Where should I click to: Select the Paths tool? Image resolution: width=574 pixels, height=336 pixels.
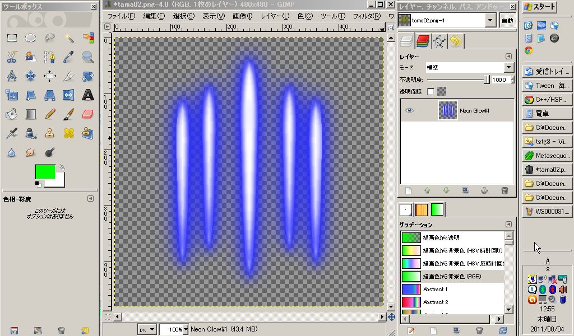[50, 57]
